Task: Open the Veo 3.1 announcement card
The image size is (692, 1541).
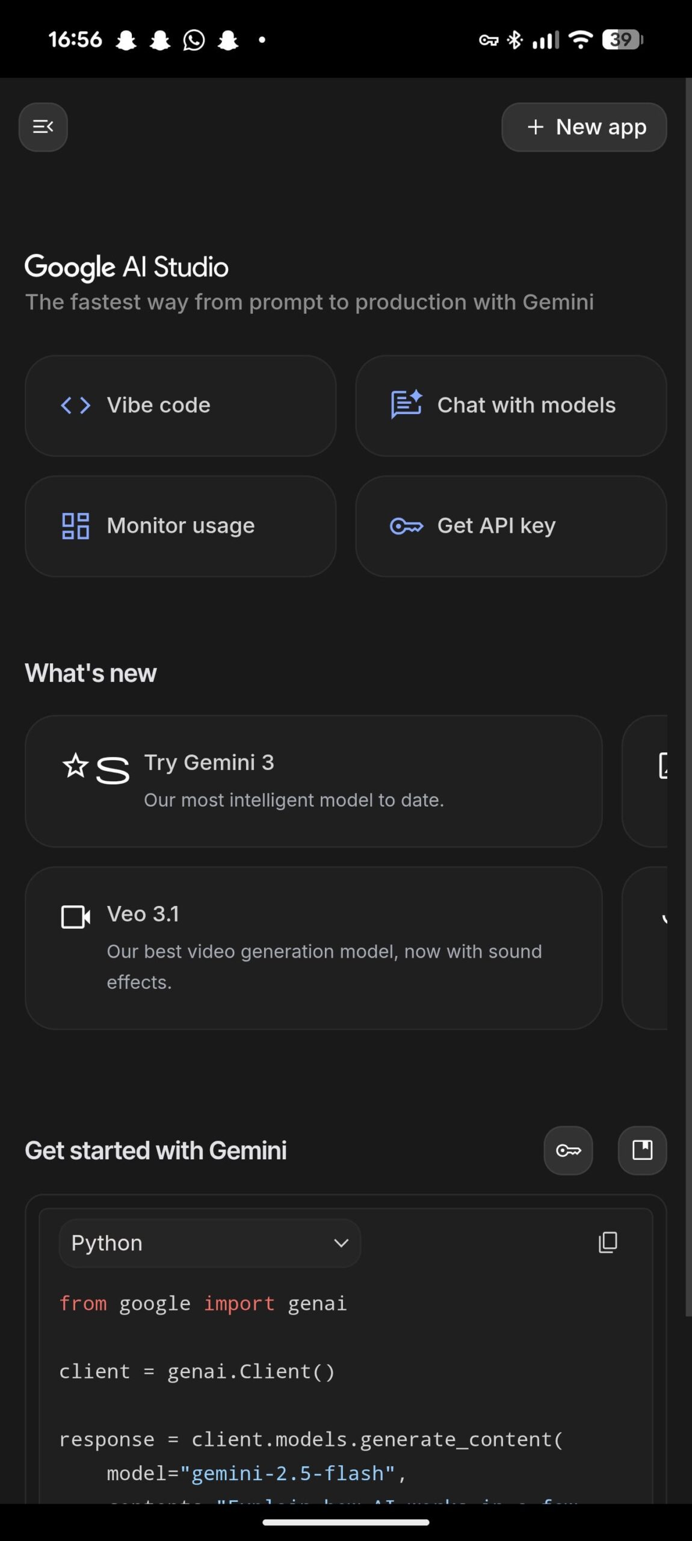Action: click(x=313, y=947)
